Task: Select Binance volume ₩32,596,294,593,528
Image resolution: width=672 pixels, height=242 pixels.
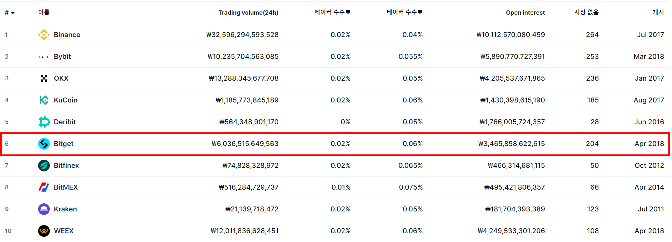Action: 242,35
